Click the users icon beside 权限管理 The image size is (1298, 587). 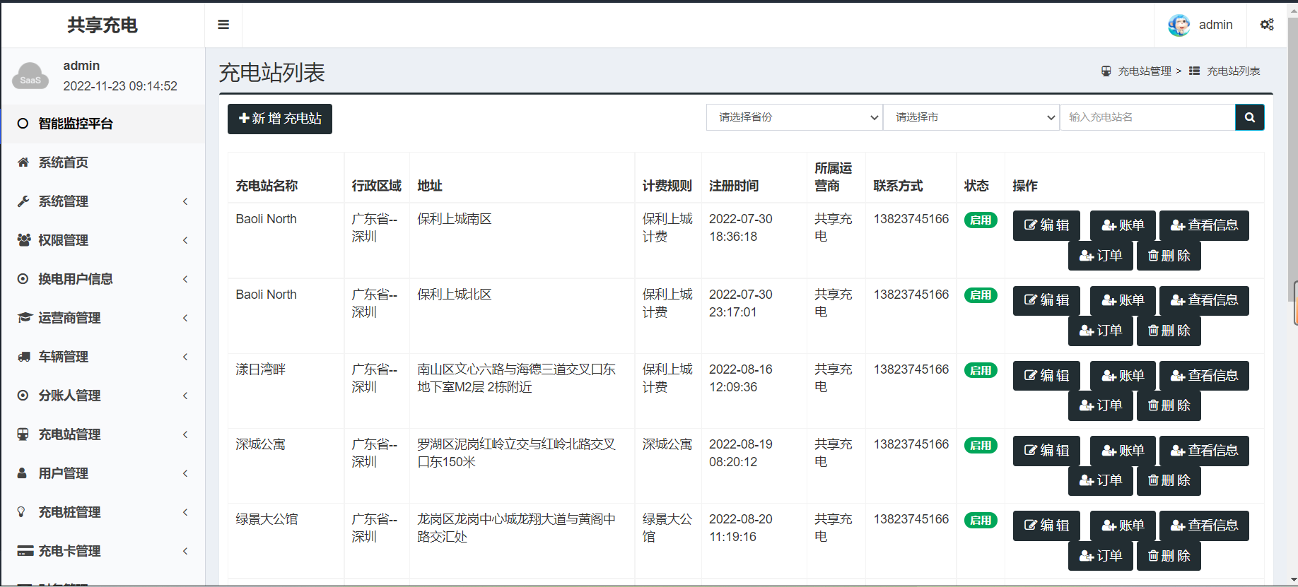(x=23, y=240)
